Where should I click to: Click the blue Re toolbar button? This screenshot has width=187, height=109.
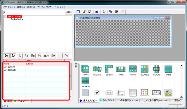pyautogui.click(x=97, y=12)
